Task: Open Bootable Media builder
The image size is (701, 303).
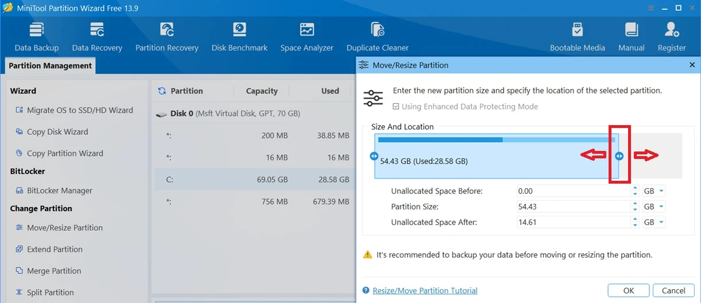Action: coord(578,37)
